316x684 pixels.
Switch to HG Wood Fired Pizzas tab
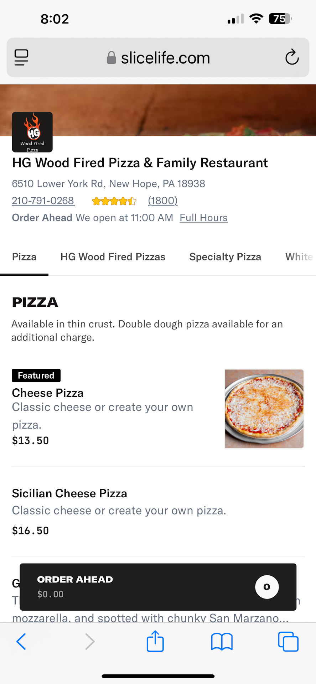113,257
